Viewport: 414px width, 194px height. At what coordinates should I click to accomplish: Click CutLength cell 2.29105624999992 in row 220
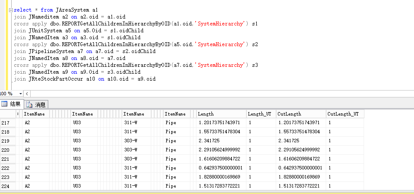click(x=301, y=150)
